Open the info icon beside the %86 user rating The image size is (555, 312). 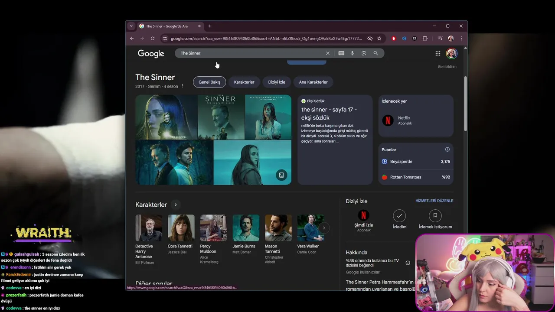click(408, 263)
